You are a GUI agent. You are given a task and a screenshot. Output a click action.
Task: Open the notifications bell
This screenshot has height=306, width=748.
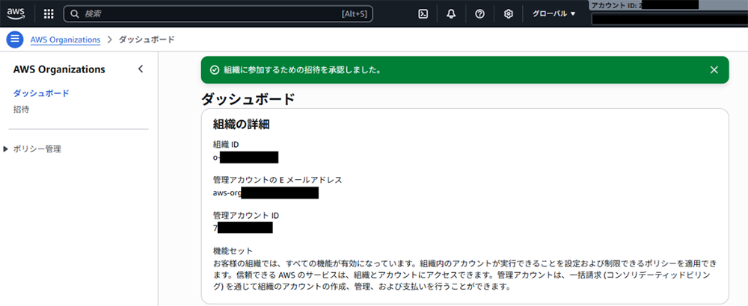click(451, 13)
